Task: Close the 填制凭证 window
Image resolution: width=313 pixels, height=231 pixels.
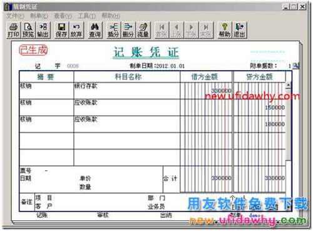Action: (302, 7)
